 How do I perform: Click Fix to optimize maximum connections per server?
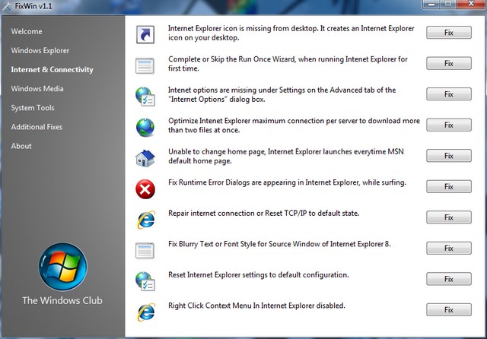[449, 125]
